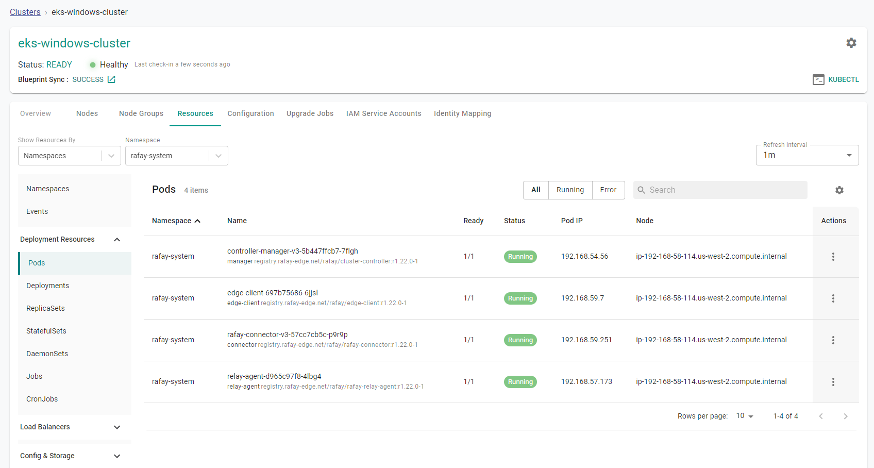Launch KUBECTL terminal icon
This screenshot has width=874, height=468.
[818, 79]
